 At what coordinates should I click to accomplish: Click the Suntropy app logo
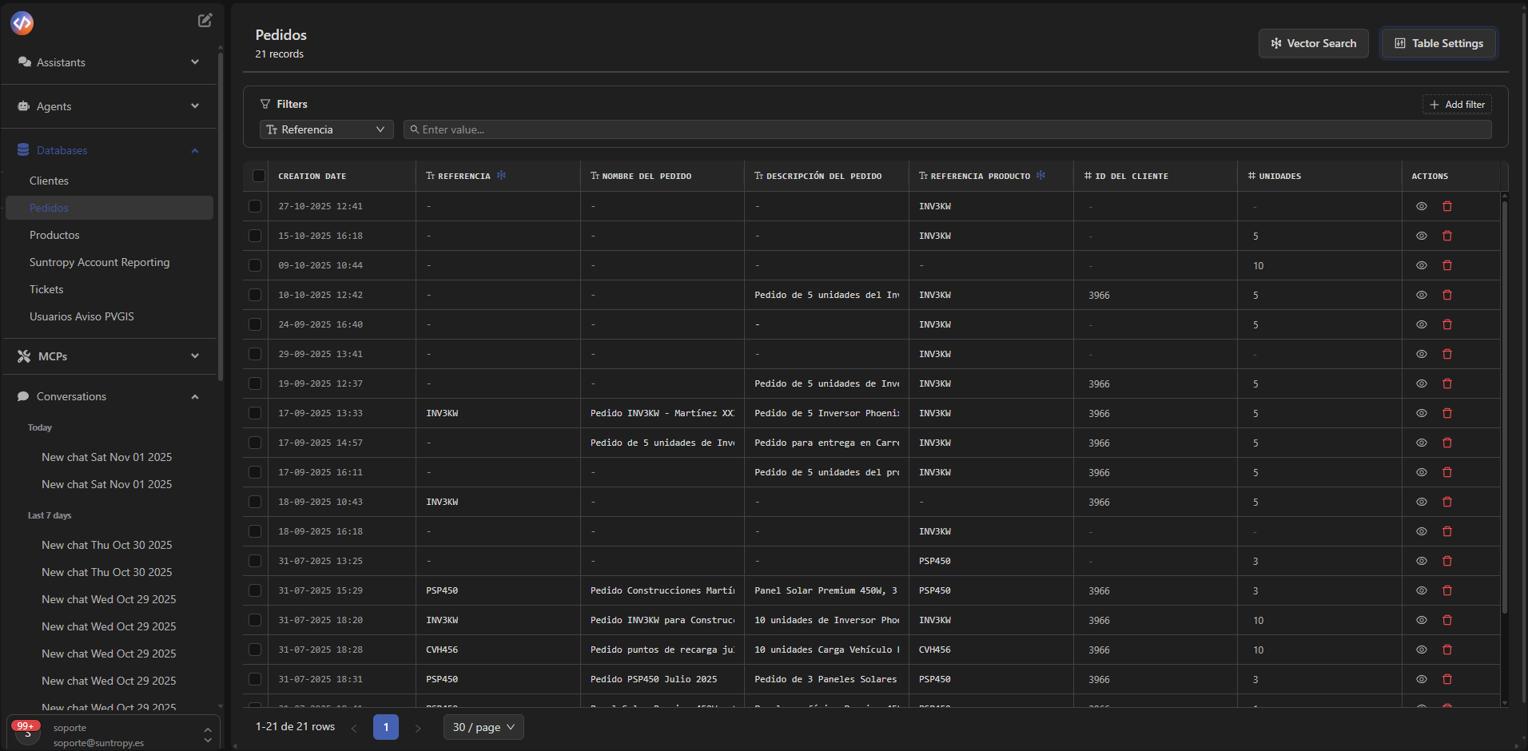point(22,23)
